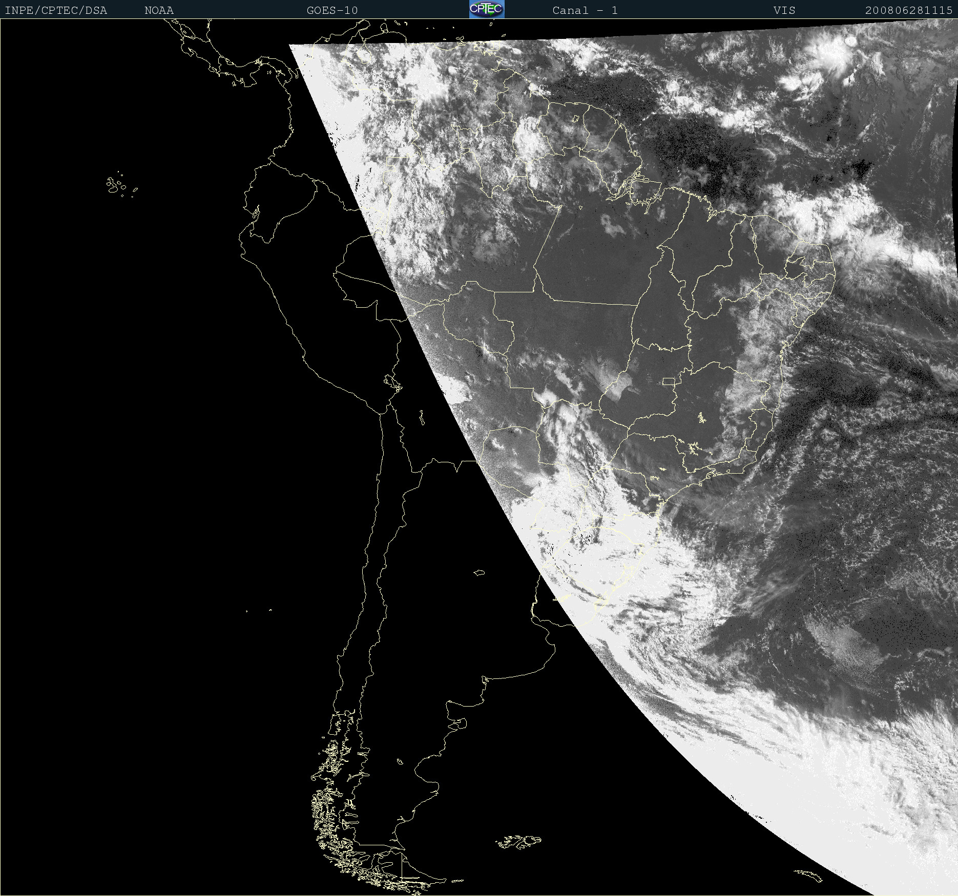Click the 'Canal - 1' label

[585, 10]
